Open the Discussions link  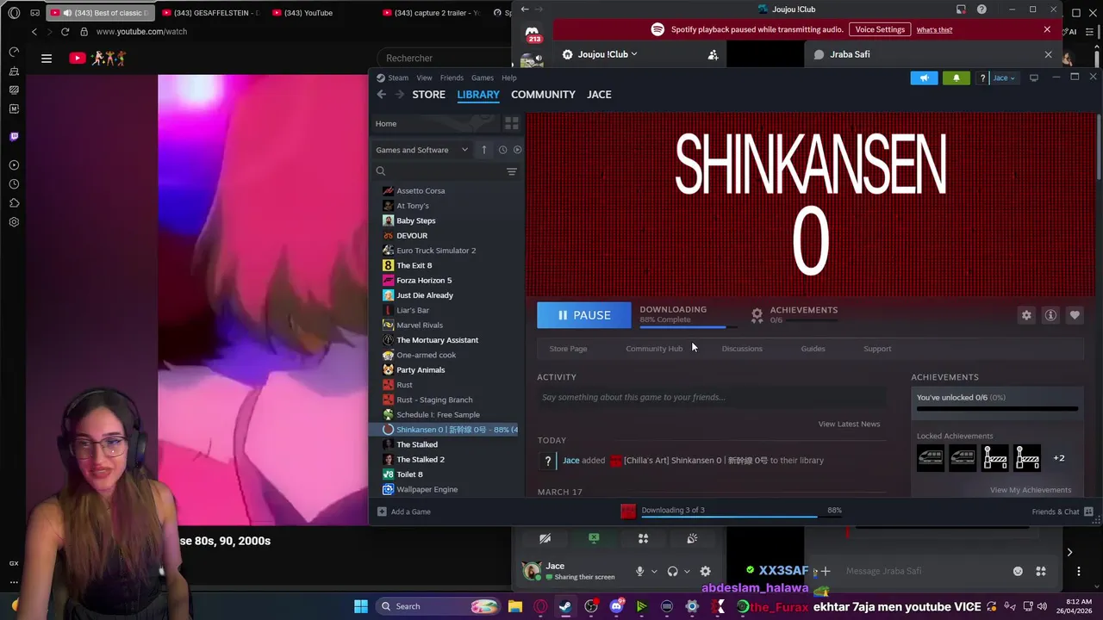click(x=742, y=349)
